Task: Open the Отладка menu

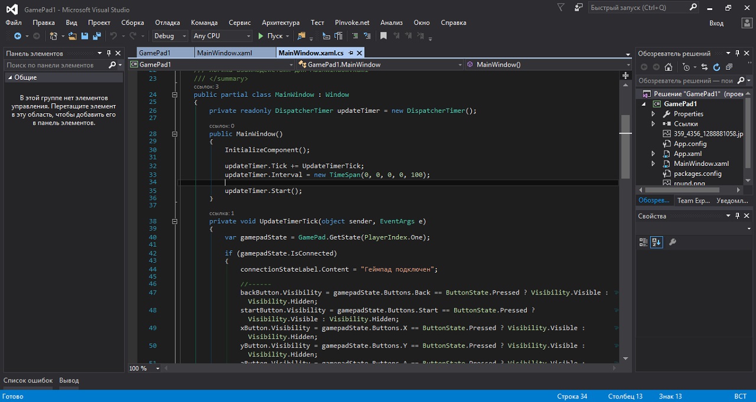Action: point(167,22)
